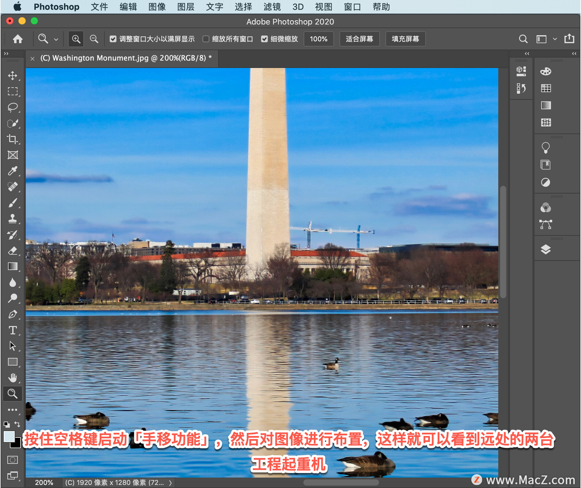Reset default foreground and background colors
Viewport: 581px width, 488px height.
click(x=6, y=424)
